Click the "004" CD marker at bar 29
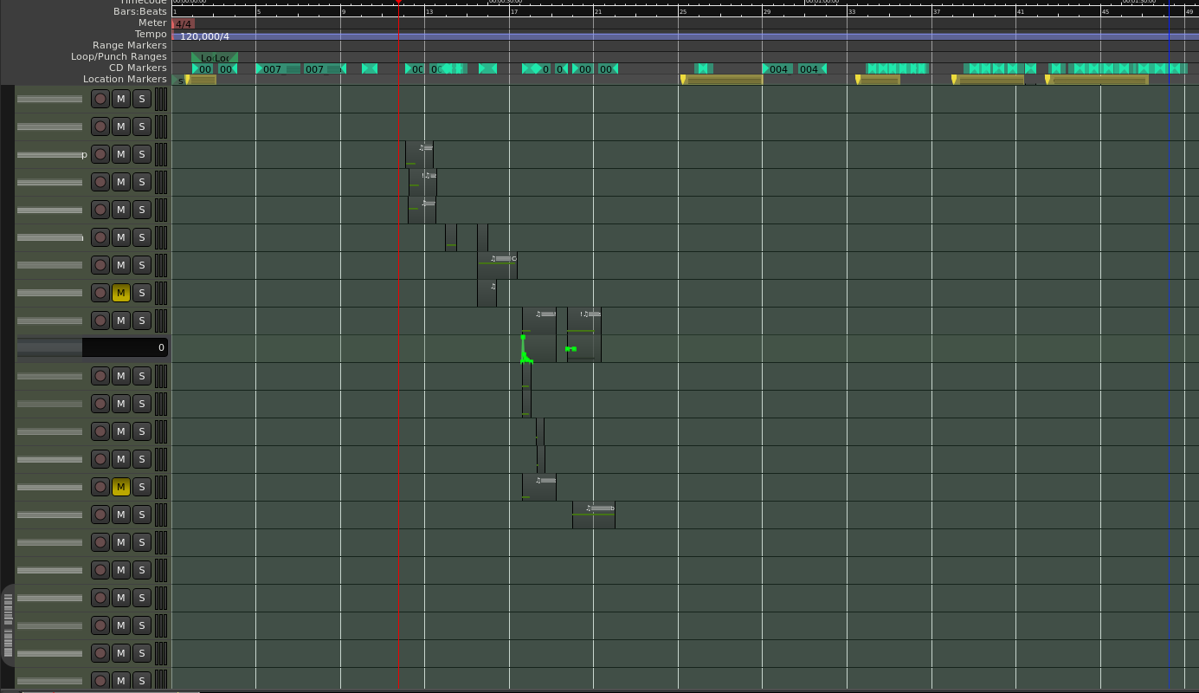 pos(778,69)
